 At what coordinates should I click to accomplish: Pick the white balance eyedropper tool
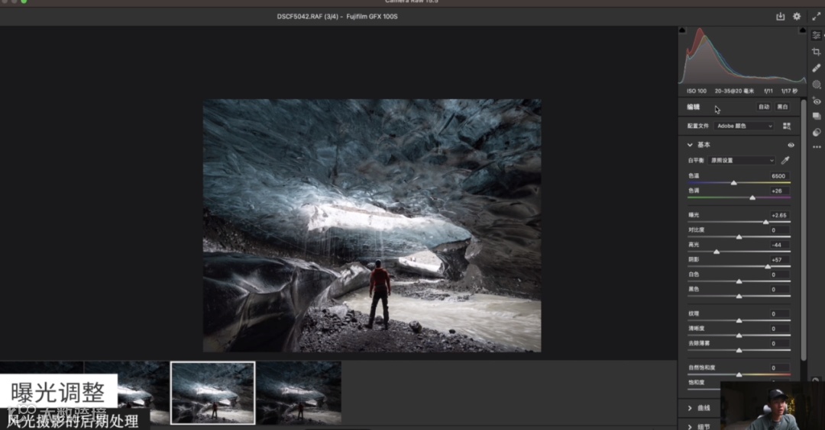(x=785, y=160)
